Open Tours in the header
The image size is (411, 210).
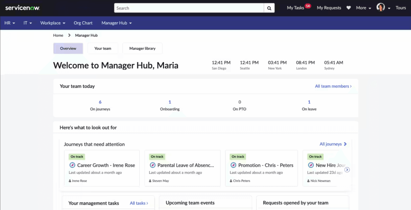pyautogui.click(x=401, y=8)
